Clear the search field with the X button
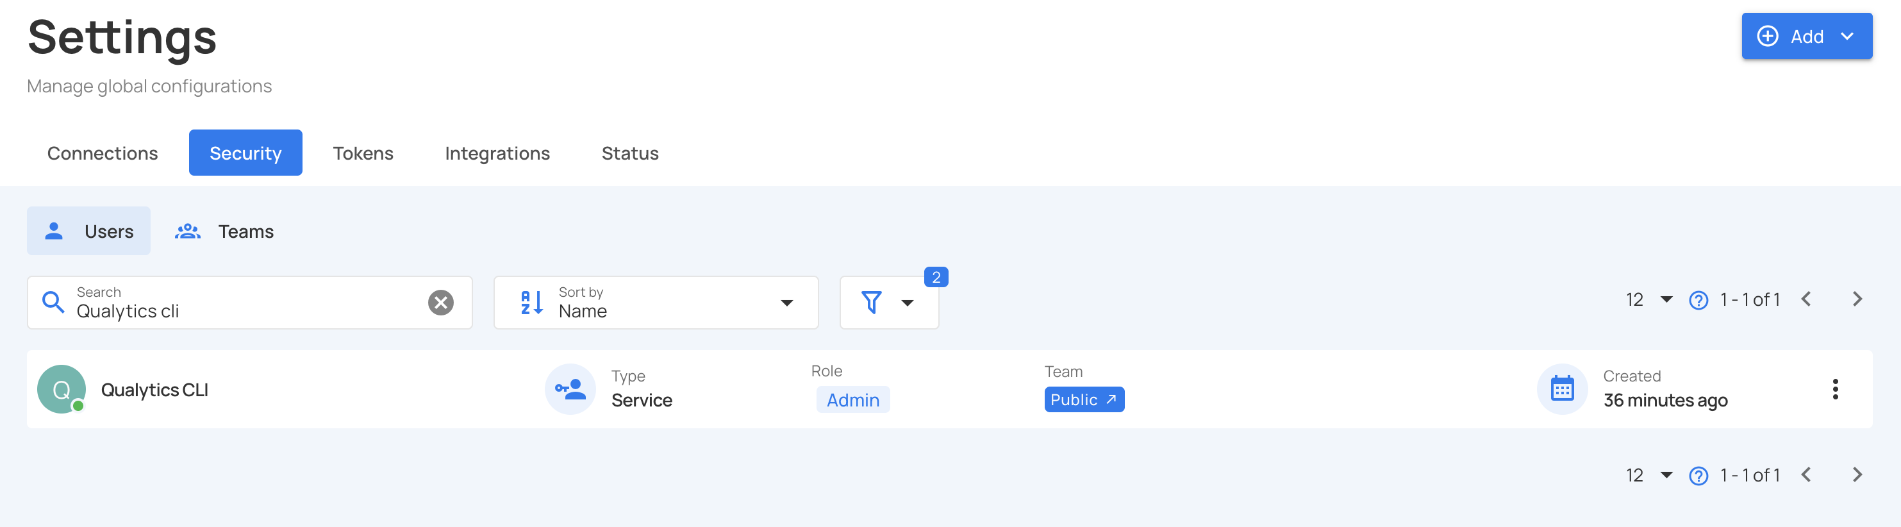The width and height of the screenshot is (1901, 527). (440, 301)
